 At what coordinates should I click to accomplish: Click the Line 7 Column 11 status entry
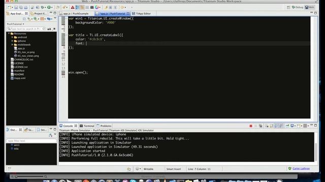(x=199, y=169)
